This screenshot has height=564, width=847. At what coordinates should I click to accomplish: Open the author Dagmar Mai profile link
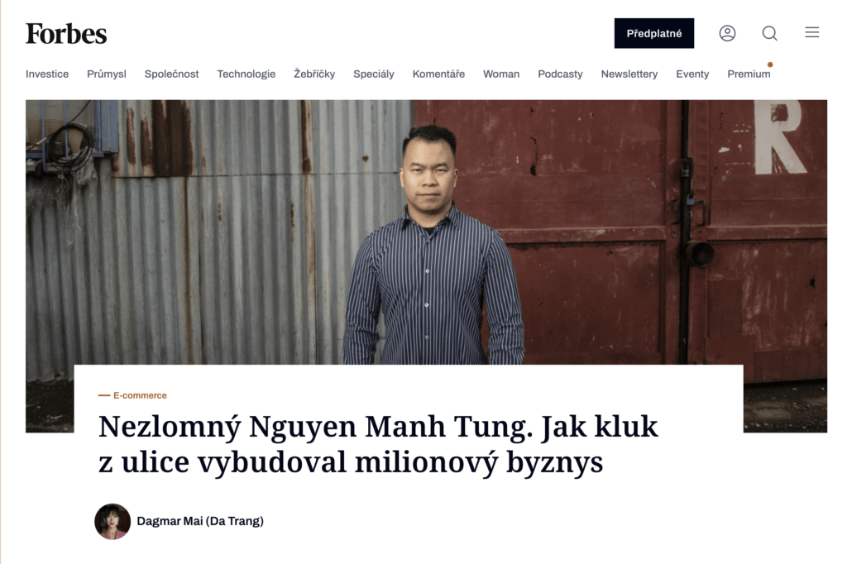tap(200, 521)
